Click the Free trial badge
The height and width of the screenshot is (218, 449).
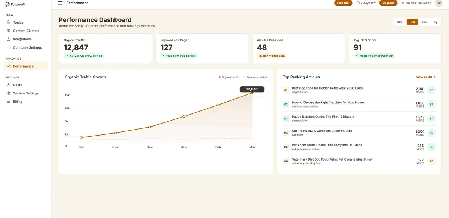click(343, 3)
